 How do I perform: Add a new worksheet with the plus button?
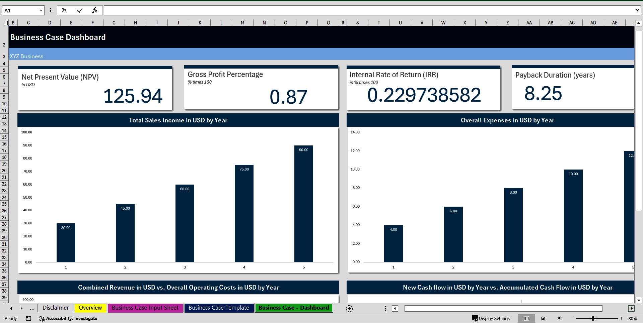[x=349, y=308]
